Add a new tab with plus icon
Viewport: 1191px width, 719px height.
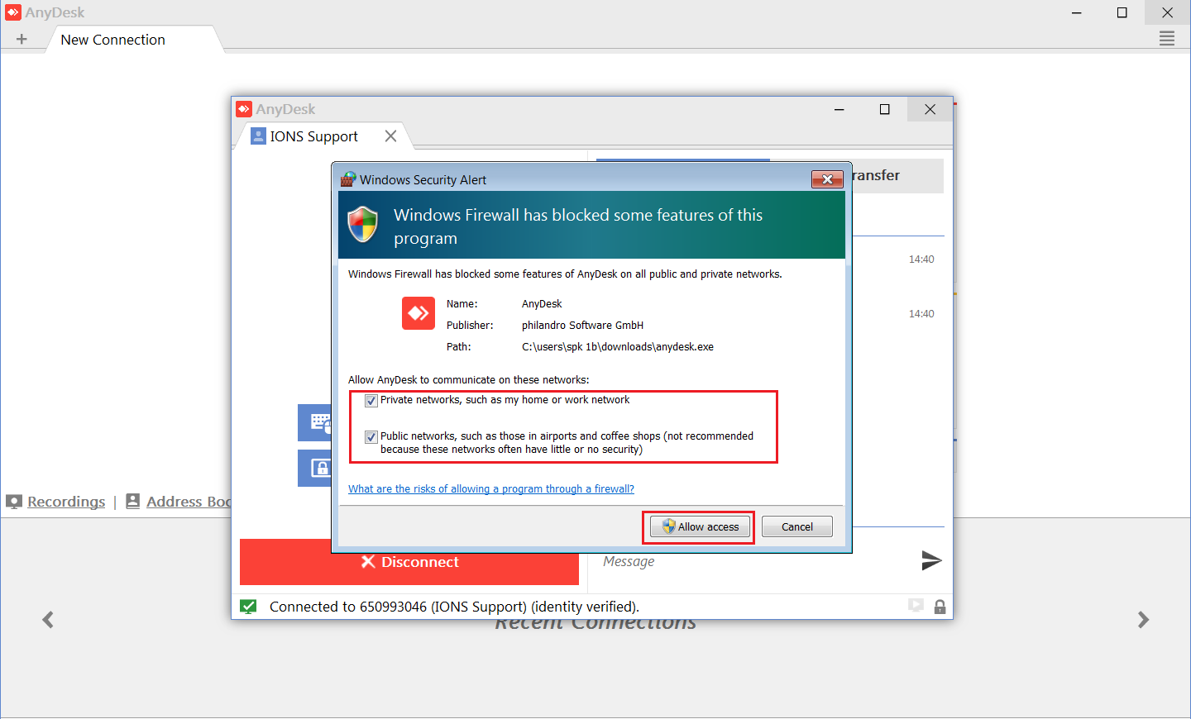tap(22, 40)
